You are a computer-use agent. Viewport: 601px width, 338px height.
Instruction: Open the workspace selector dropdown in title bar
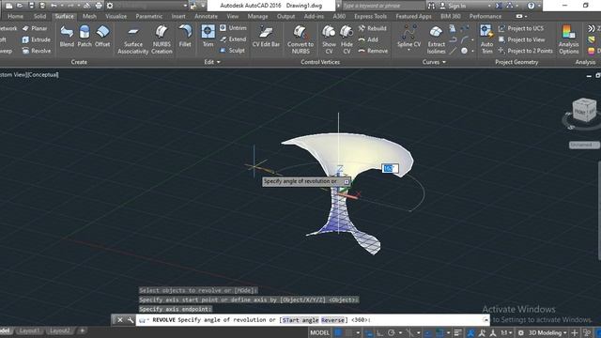185,6
